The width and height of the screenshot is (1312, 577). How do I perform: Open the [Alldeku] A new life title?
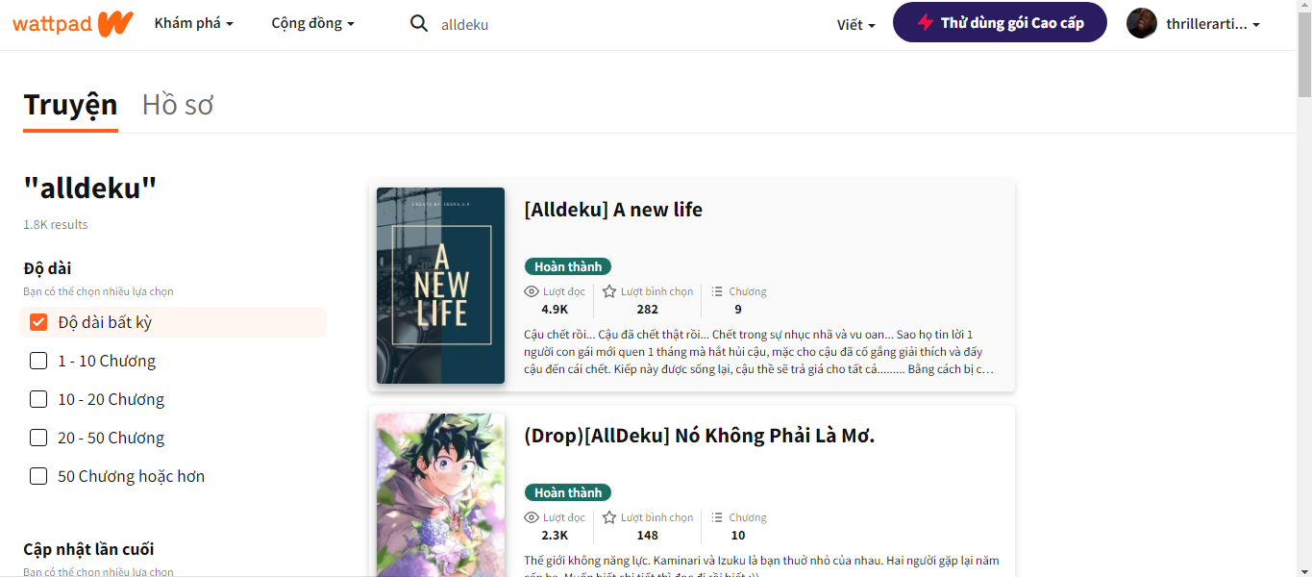point(613,210)
